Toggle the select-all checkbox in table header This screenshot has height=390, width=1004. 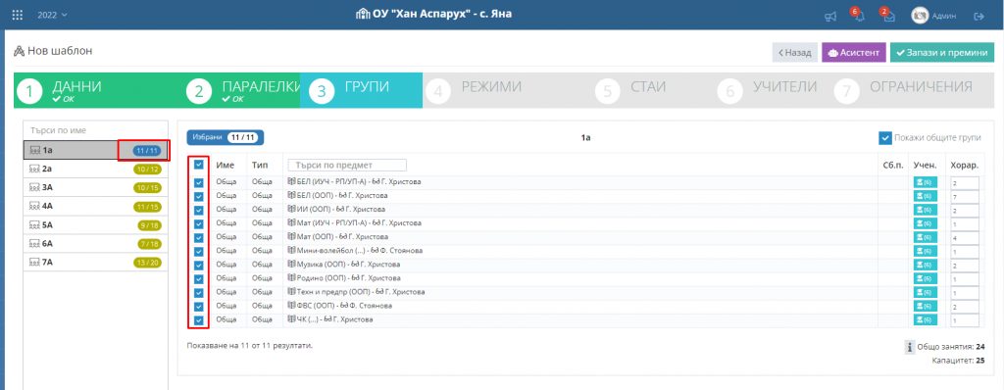tap(198, 166)
